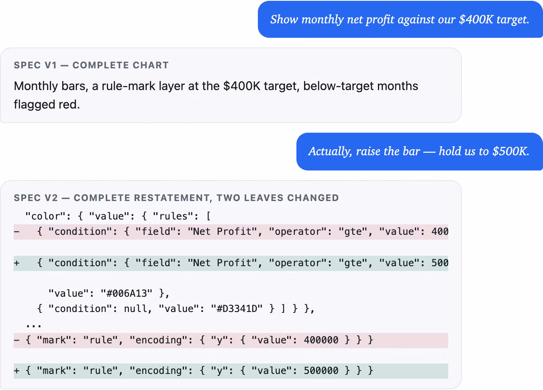Click the 500000 value in the green line
Viewport: 543px width, 390px height.
click(x=321, y=371)
